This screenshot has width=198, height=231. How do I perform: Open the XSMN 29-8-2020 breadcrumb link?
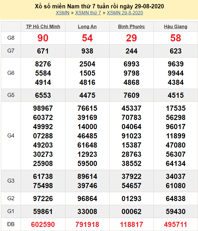point(125,13)
